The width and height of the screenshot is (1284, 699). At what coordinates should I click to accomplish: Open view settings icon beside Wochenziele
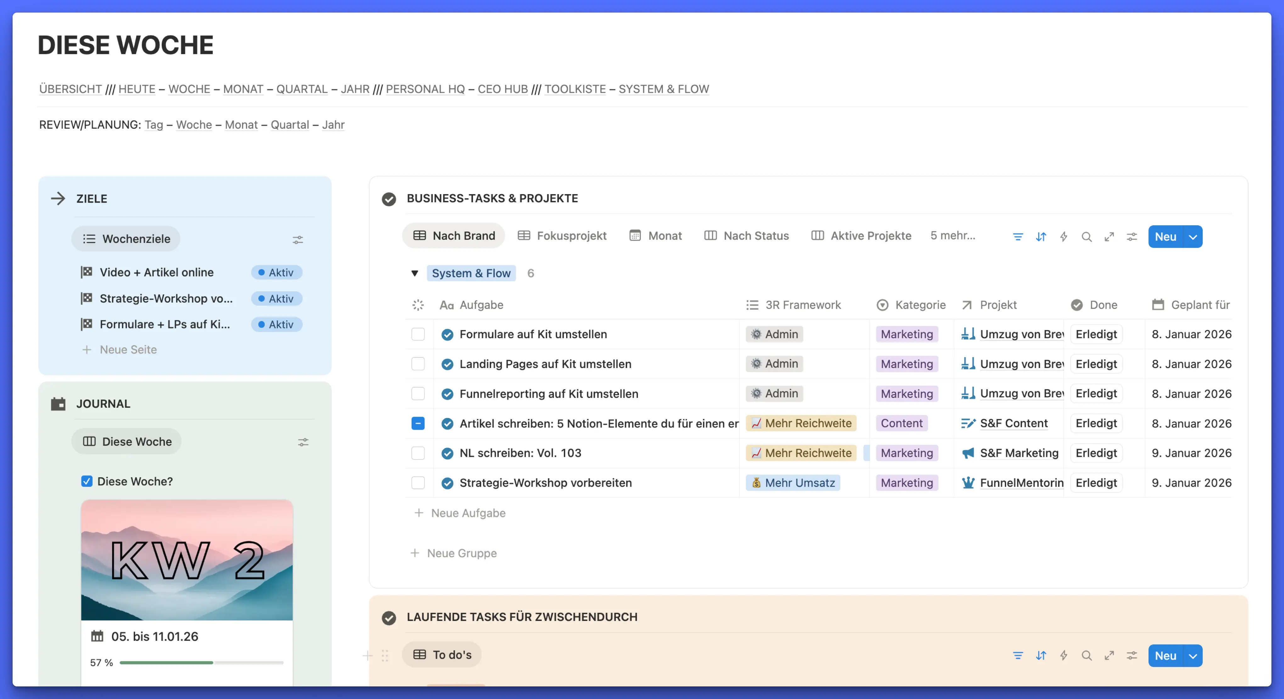click(298, 240)
